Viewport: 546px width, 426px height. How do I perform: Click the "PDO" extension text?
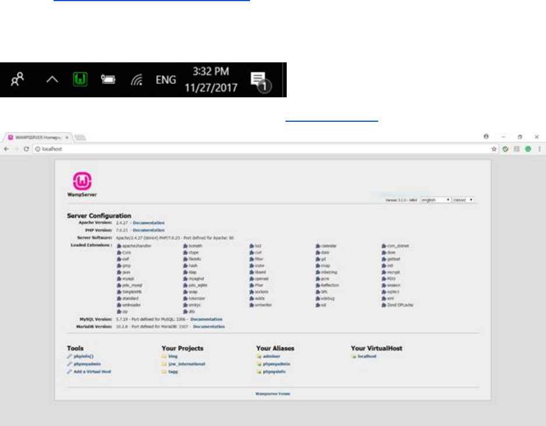click(391, 279)
